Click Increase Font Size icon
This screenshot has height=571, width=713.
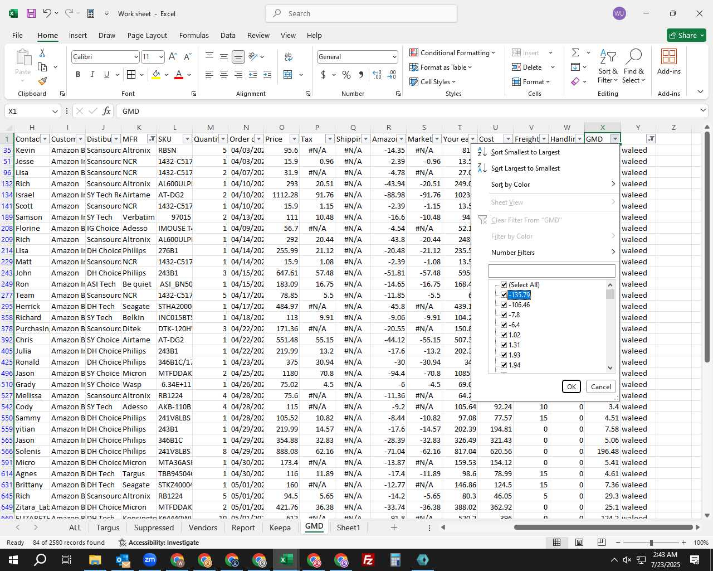point(173,56)
